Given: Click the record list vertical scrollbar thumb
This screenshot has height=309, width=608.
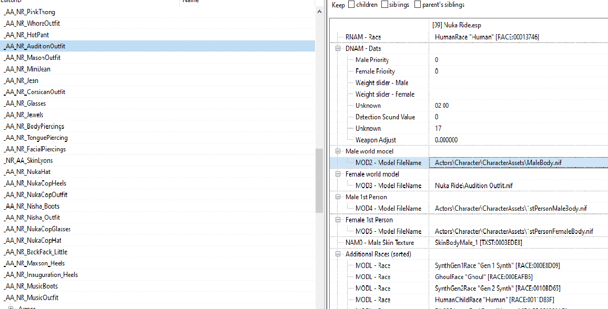Looking at the screenshot, I should click(x=319, y=181).
